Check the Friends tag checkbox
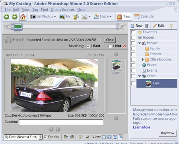The image size is (179, 144). tap(133, 54)
